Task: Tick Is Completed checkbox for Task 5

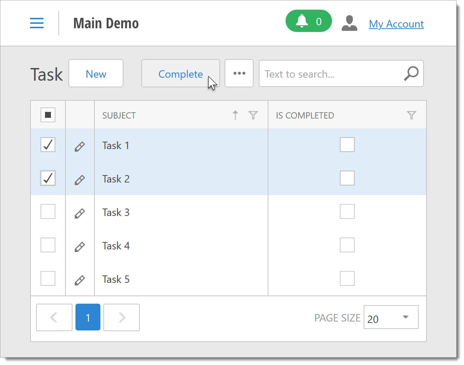Action: 347,278
